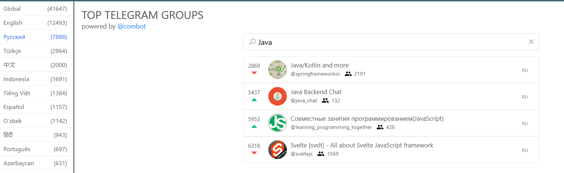
Task: Click the members icon next to 1569
Action: coord(321,154)
